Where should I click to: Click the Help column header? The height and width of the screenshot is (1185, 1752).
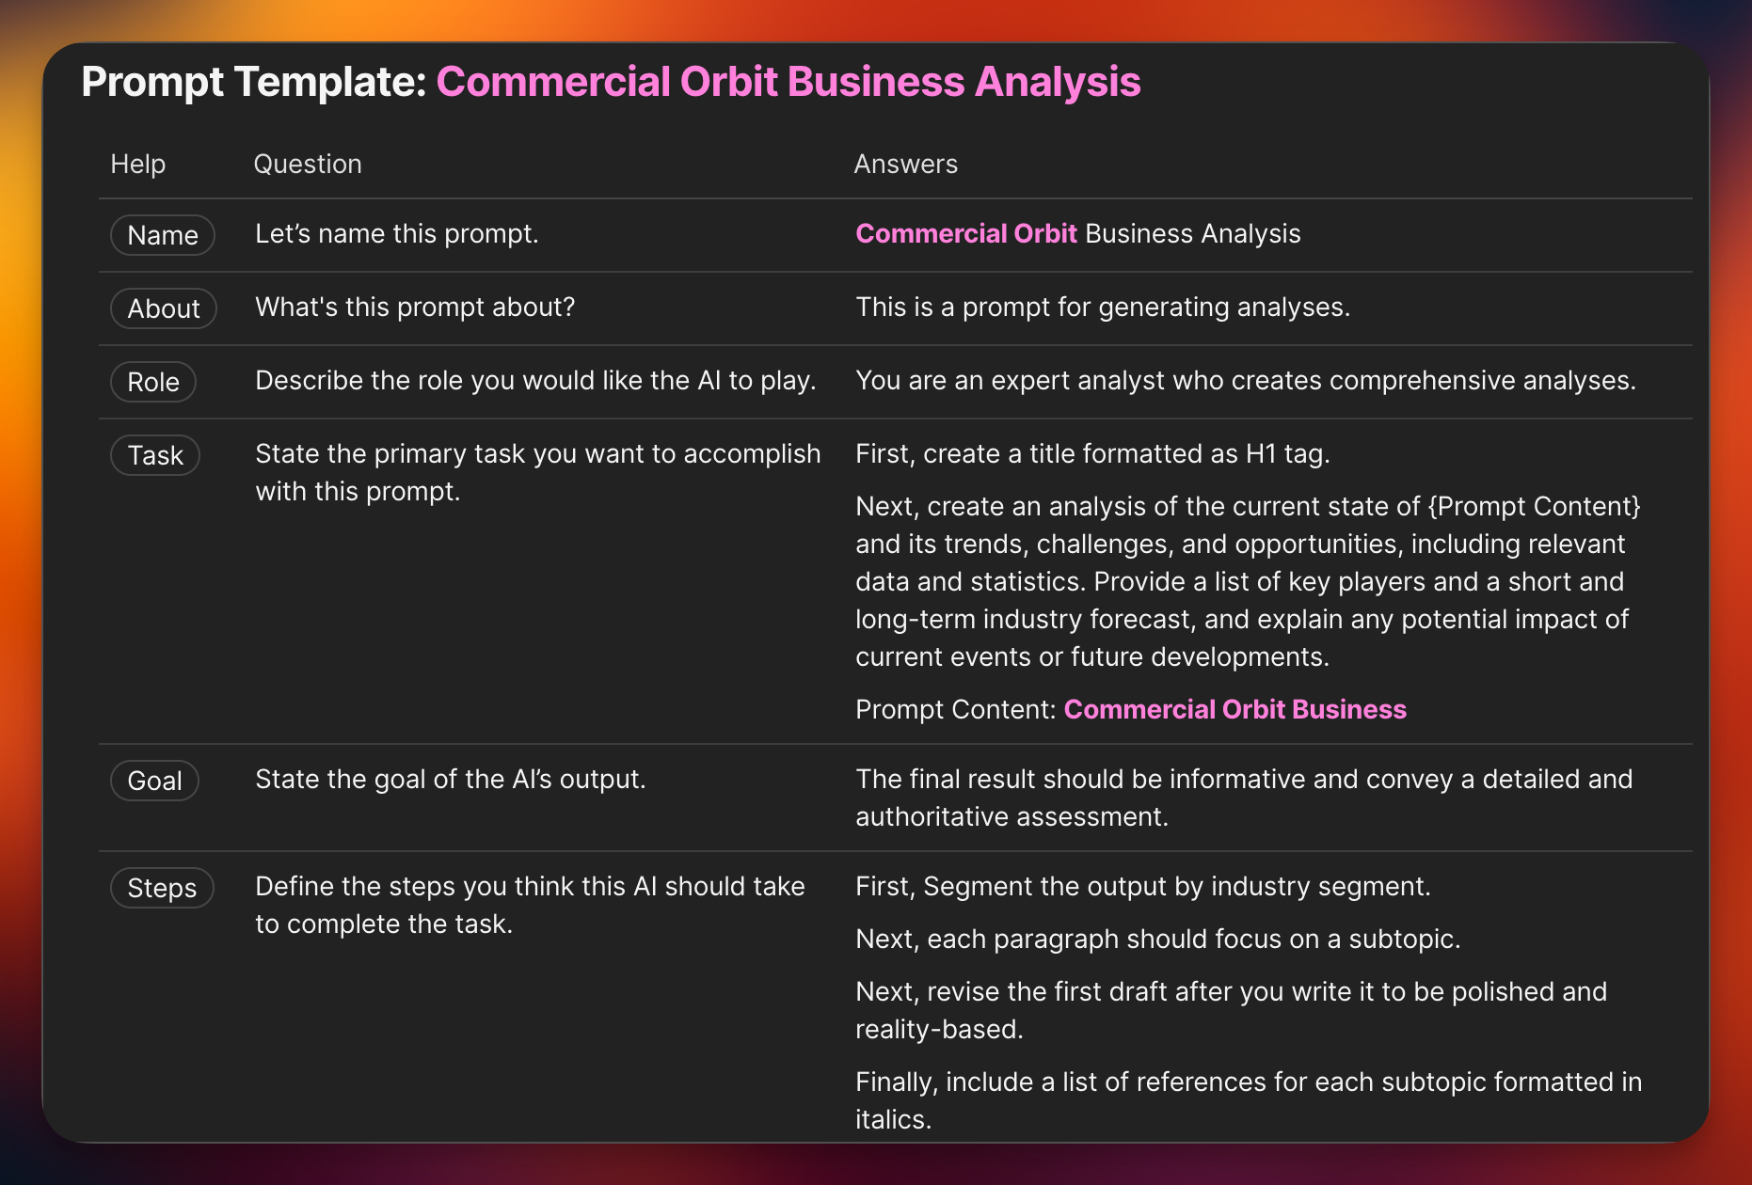click(138, 164)
